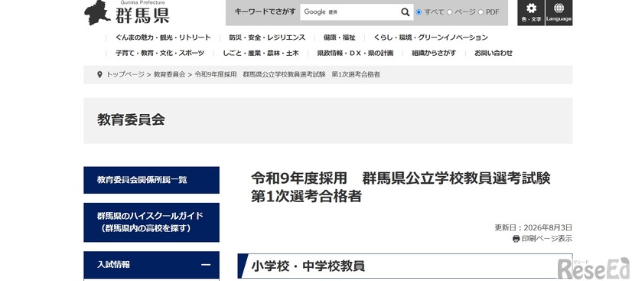Open the 色・文字 gear settings
This screenshot has width=632, height=281.
pyautogui.click(x=531, y=12)
